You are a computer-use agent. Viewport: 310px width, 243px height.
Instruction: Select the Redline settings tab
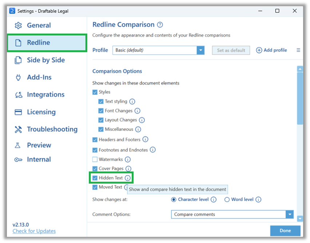47,43
